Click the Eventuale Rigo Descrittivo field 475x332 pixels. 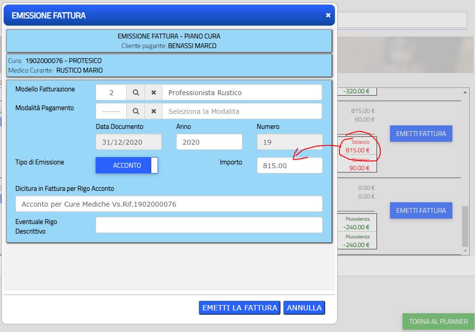click(209, 225)
